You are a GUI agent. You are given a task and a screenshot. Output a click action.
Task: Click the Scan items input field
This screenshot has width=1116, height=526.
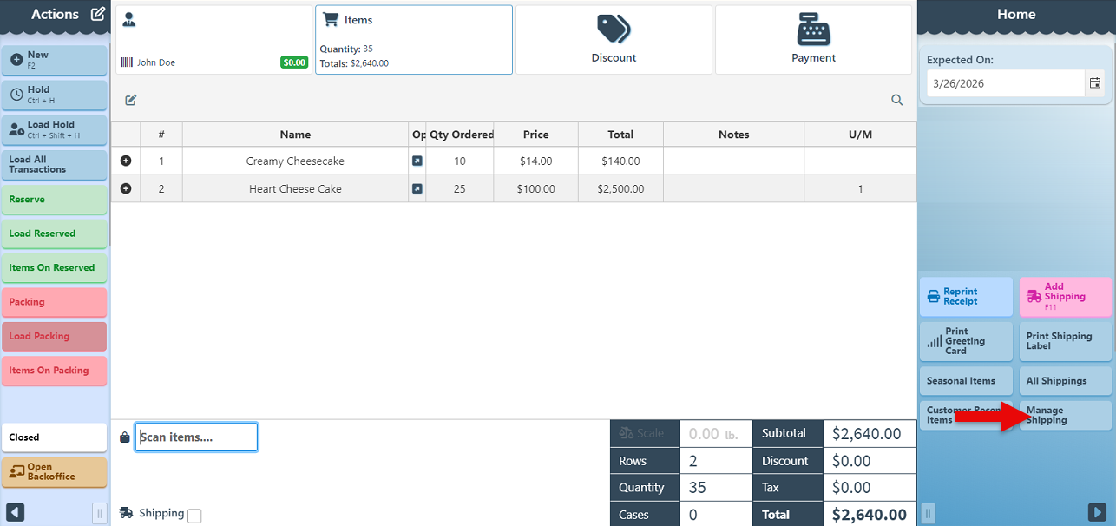click(x=196, y=437)
